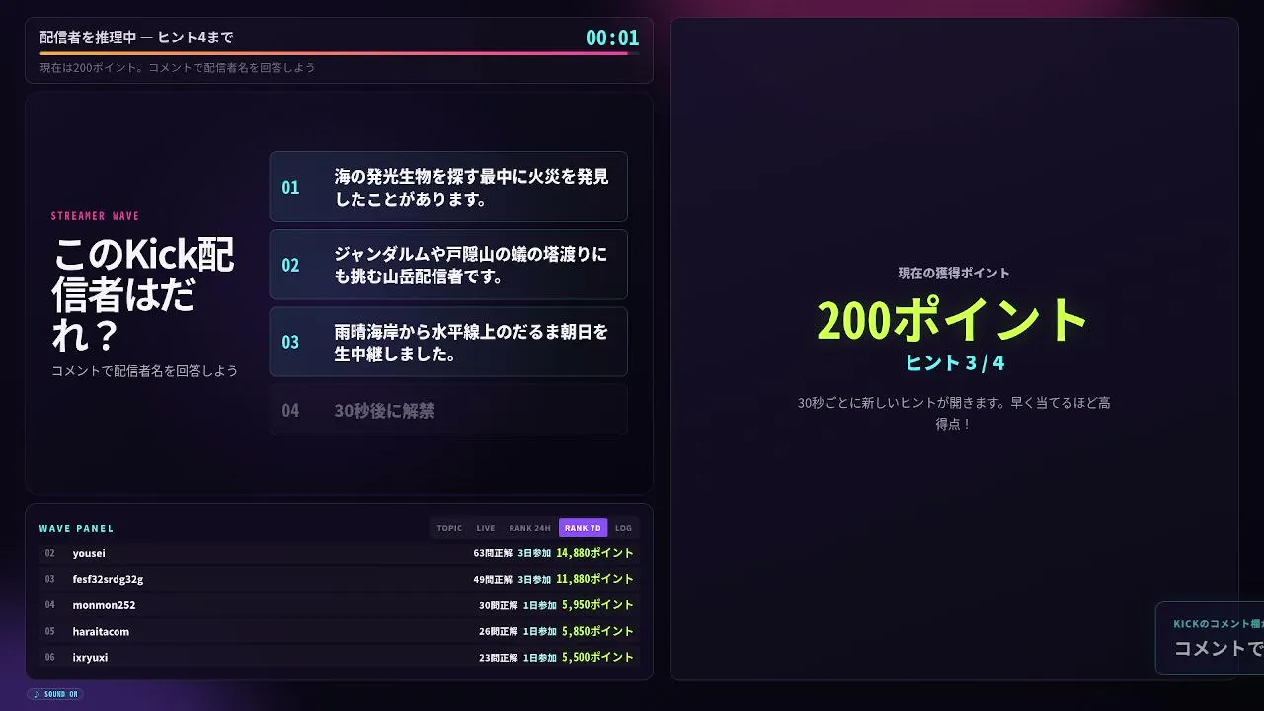
Task: Click the STREAMER WAVE label
Action: 96,216
